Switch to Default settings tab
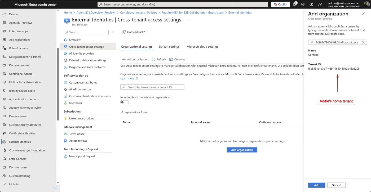Viewport: 371px width, 192px height. tap(169, 47)
